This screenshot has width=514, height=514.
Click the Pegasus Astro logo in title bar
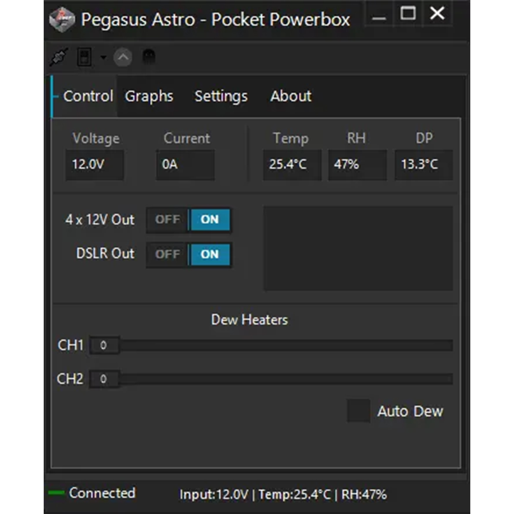pos(62,20)
